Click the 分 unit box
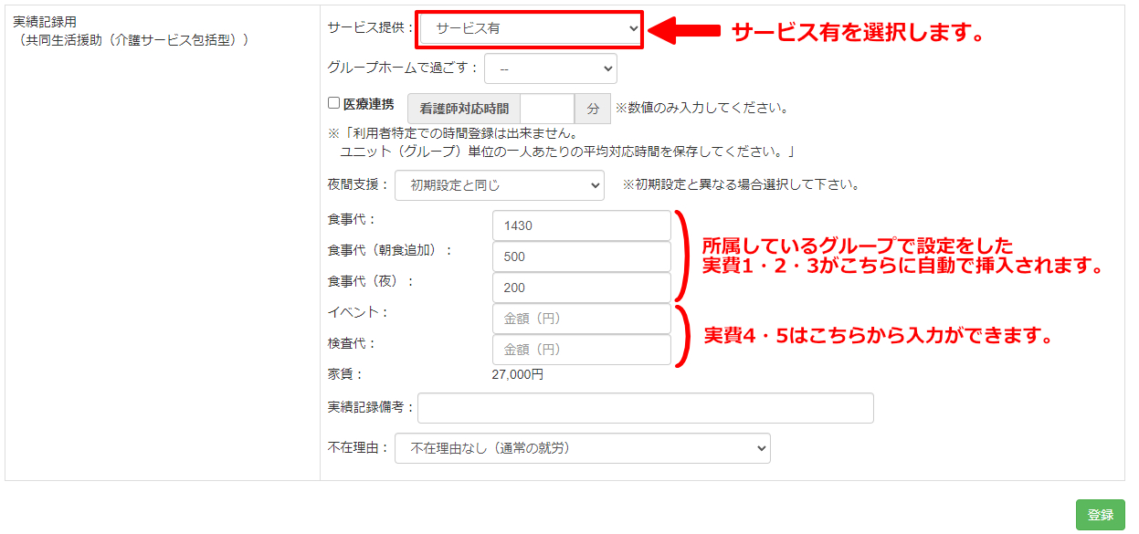 click(x=593, y=109)
